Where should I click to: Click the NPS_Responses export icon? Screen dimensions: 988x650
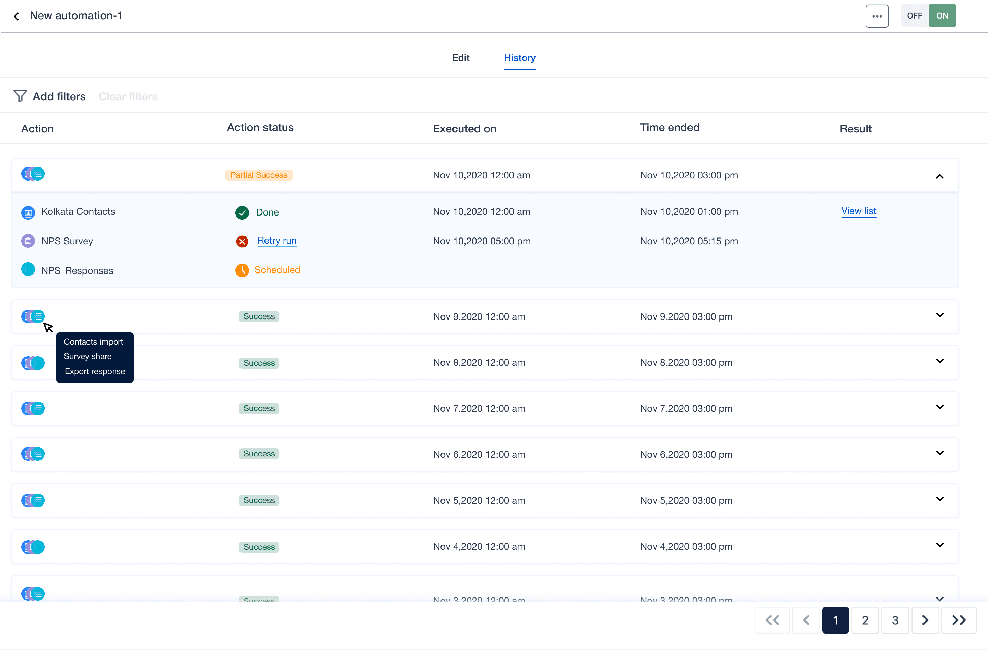coord(28,269)
